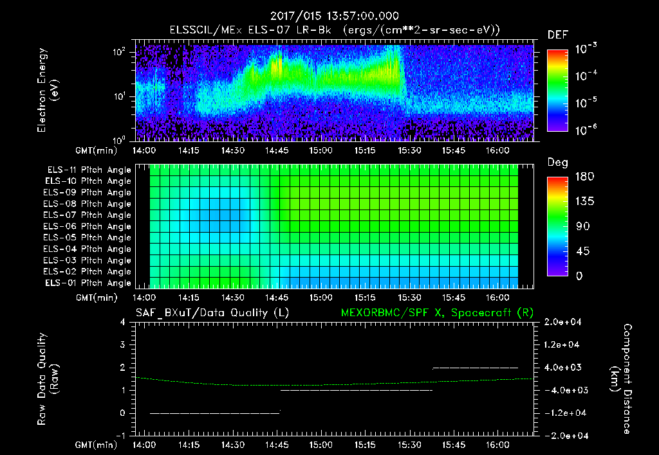Click the Deg pitch angle color bar

(x=556, y=226)
